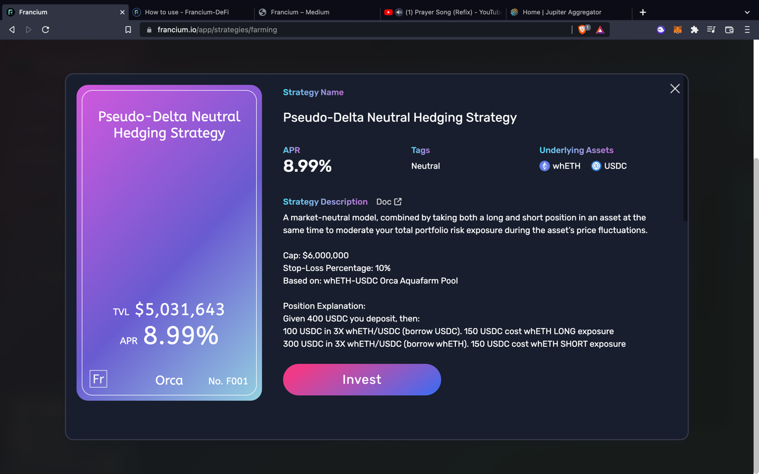The height and width of the screenshot is (474, 759).
Task: Click the Given 400 USDC you deposit line
Action: tap(351, 319)
